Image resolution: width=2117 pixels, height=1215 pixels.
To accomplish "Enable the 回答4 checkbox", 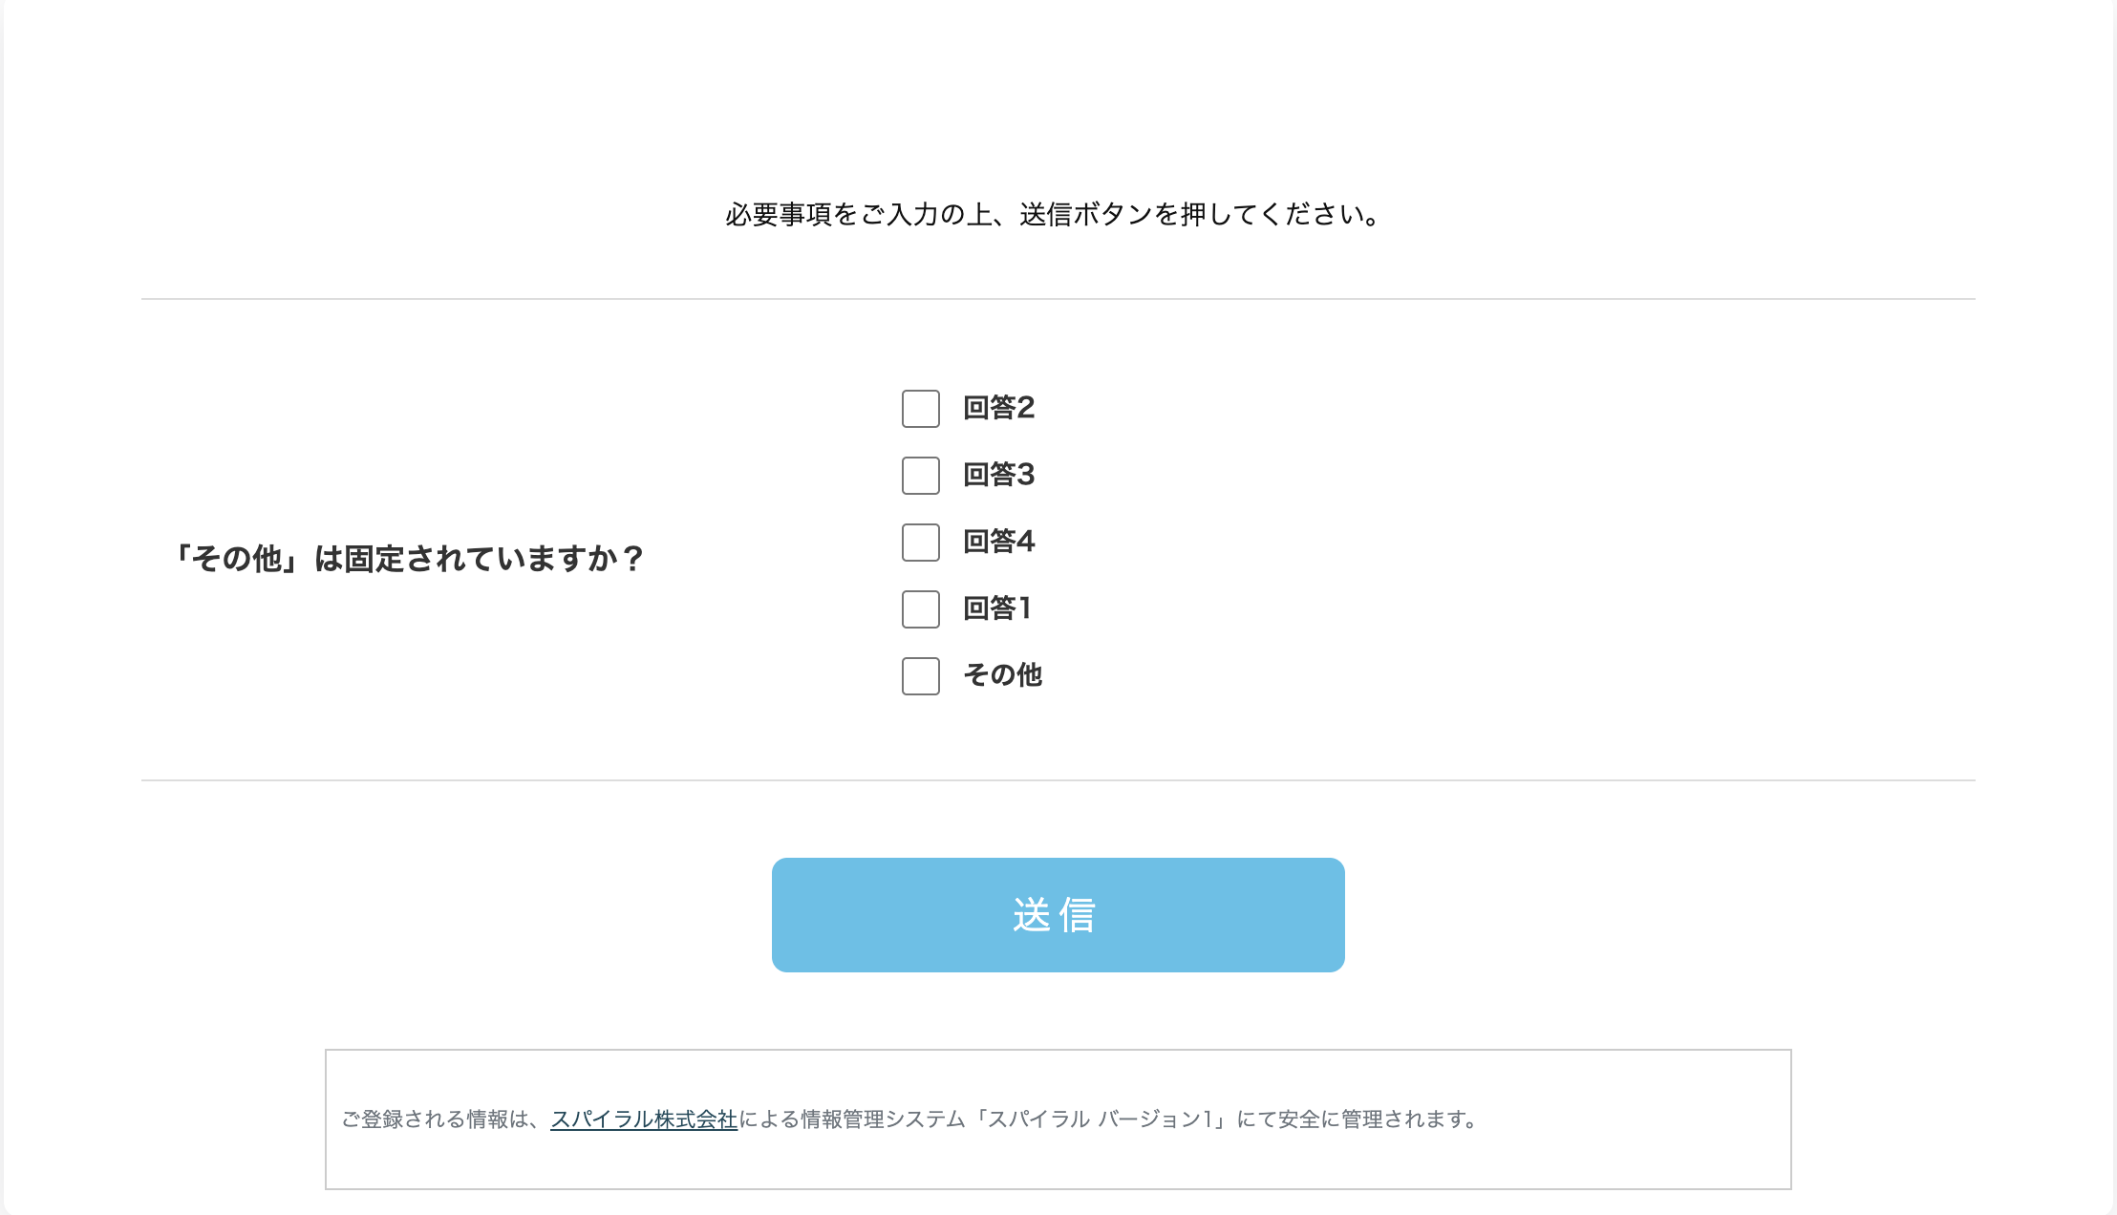I will tap(921, 543).
